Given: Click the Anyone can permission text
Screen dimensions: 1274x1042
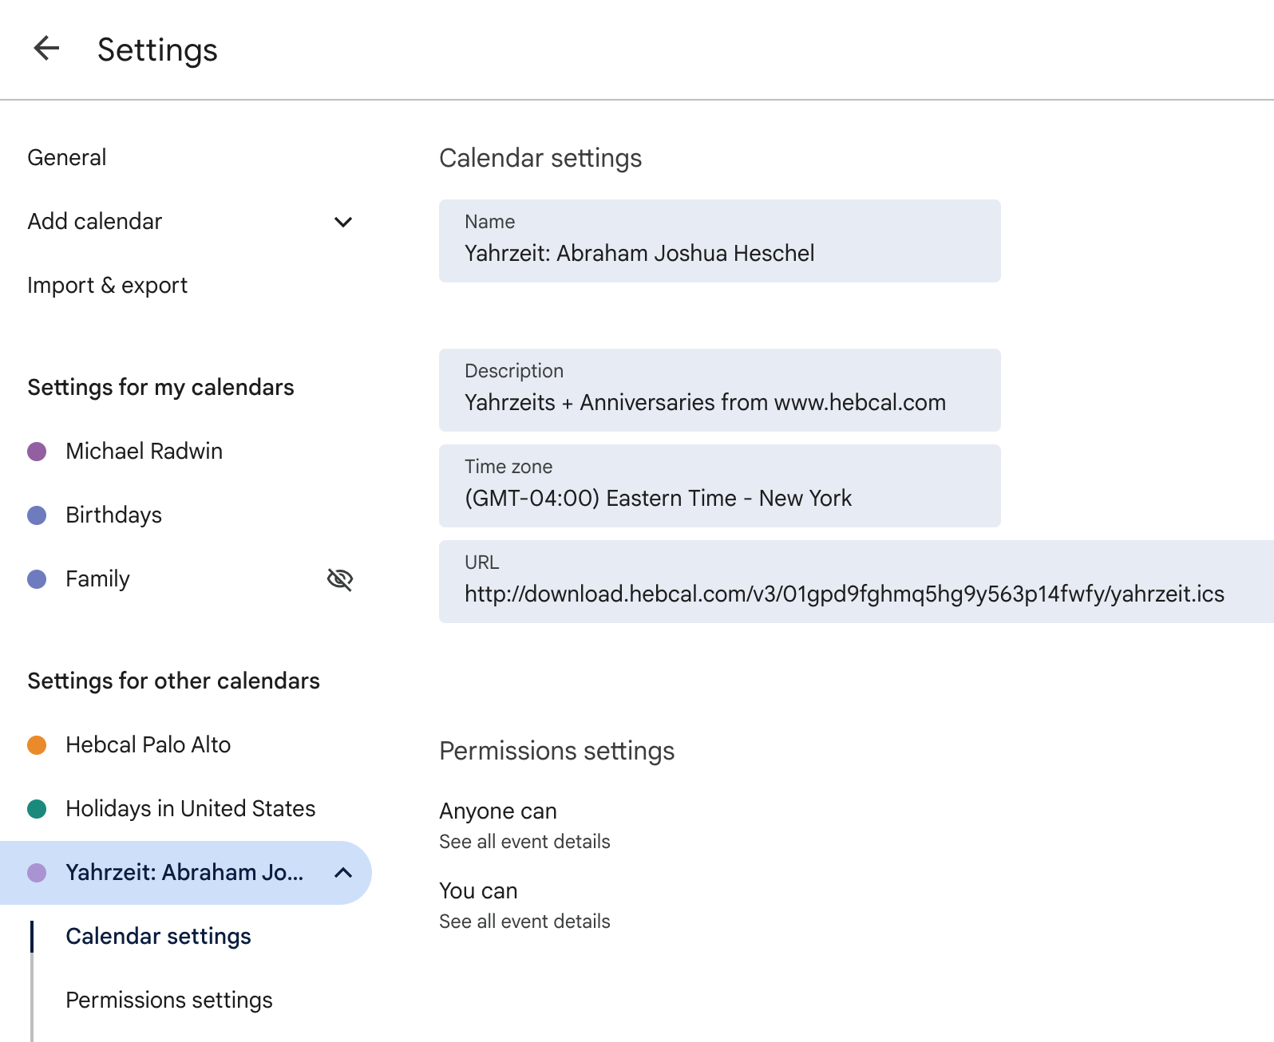Looking at the screenshot, I should click(498, 811).
